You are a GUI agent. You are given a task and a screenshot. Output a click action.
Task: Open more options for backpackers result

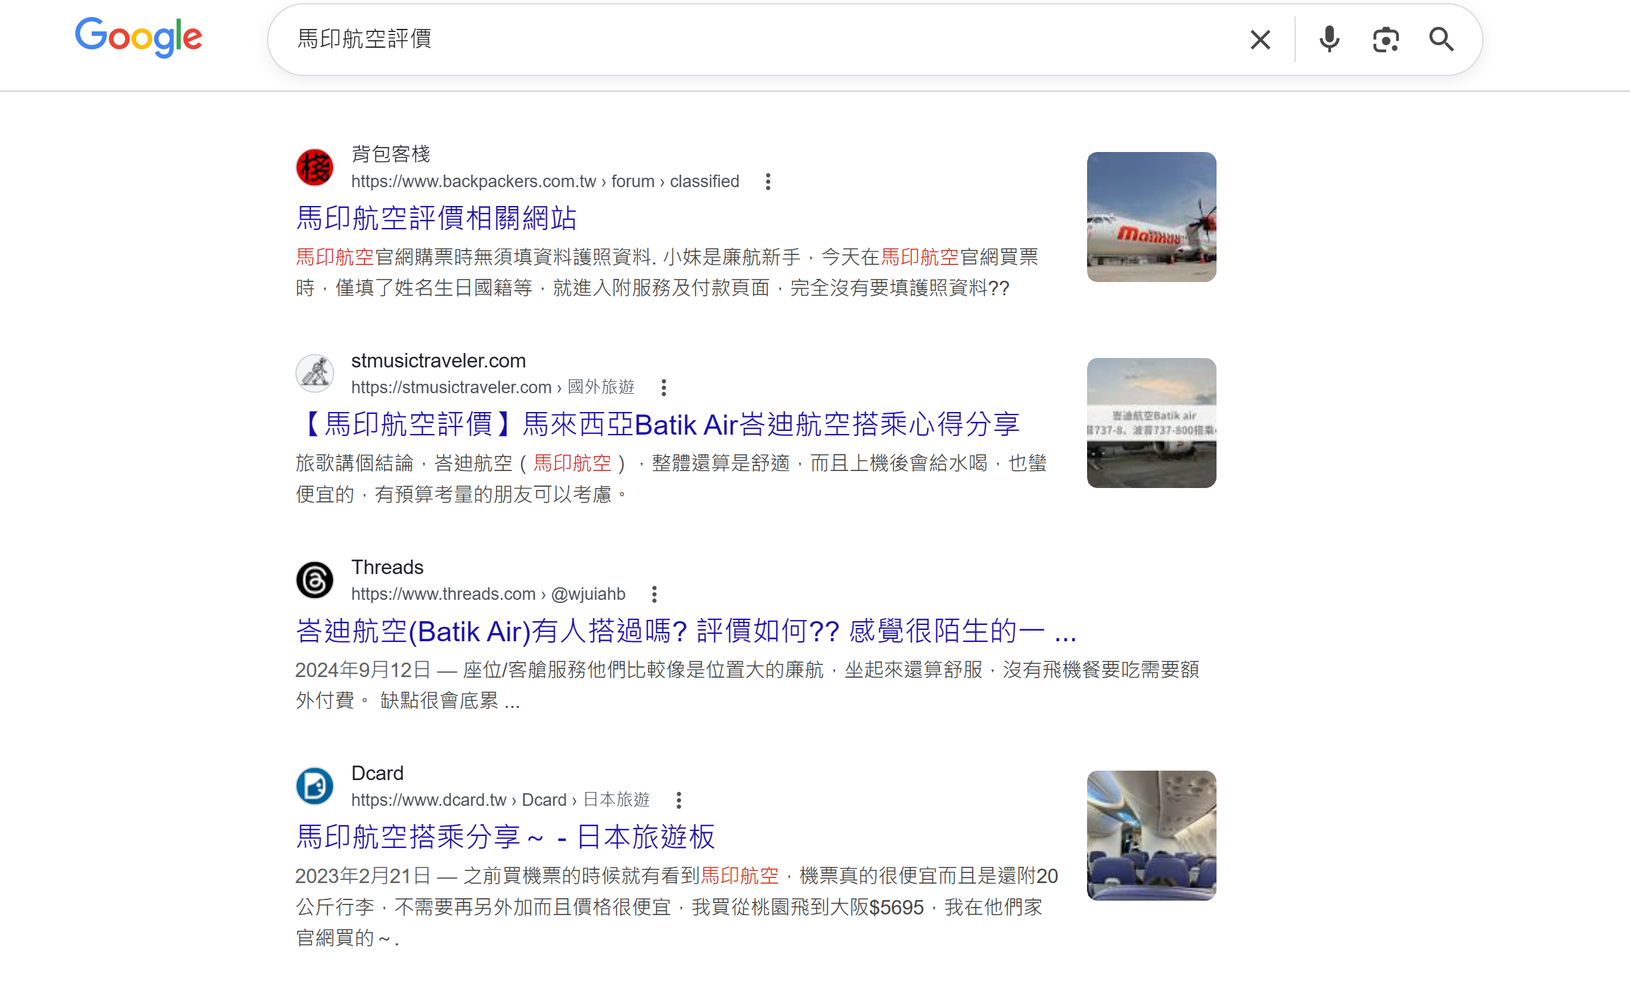[767, 182]
